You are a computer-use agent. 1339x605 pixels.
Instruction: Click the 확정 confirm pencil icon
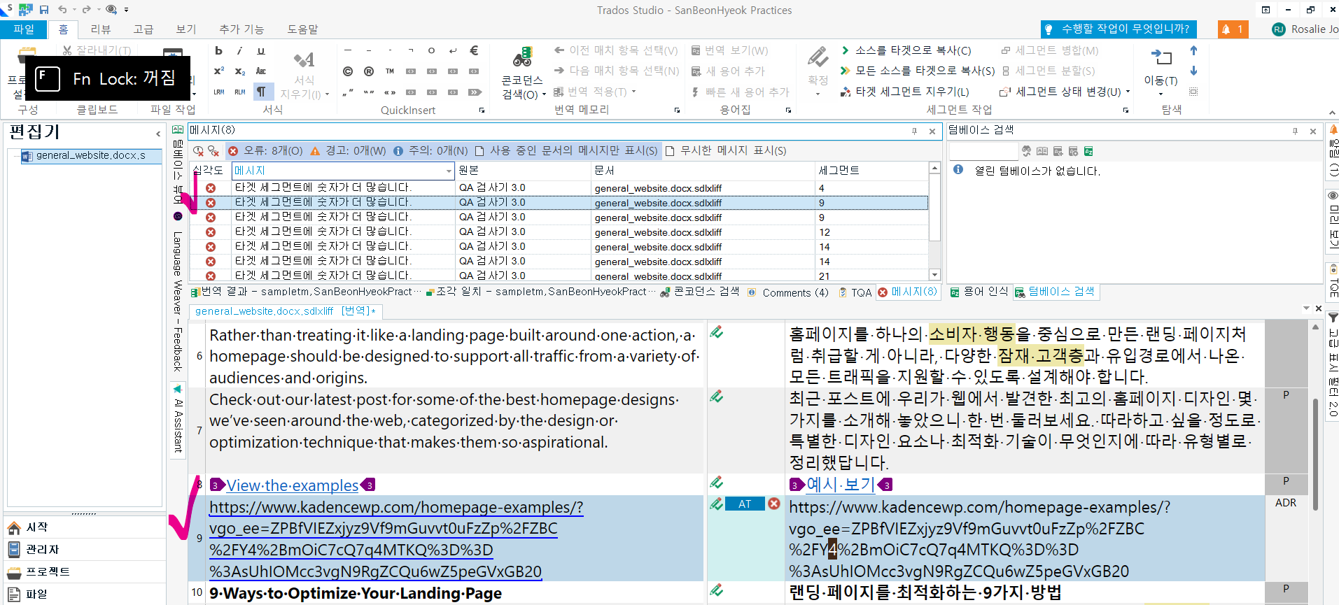[x=818, y=57]
